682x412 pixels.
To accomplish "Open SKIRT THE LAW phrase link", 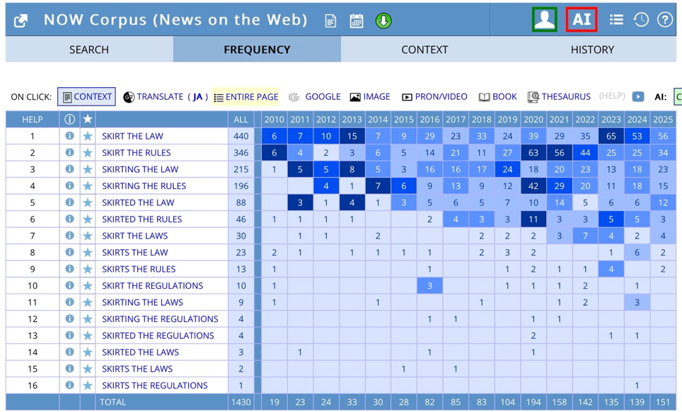I will click(133, 136).
